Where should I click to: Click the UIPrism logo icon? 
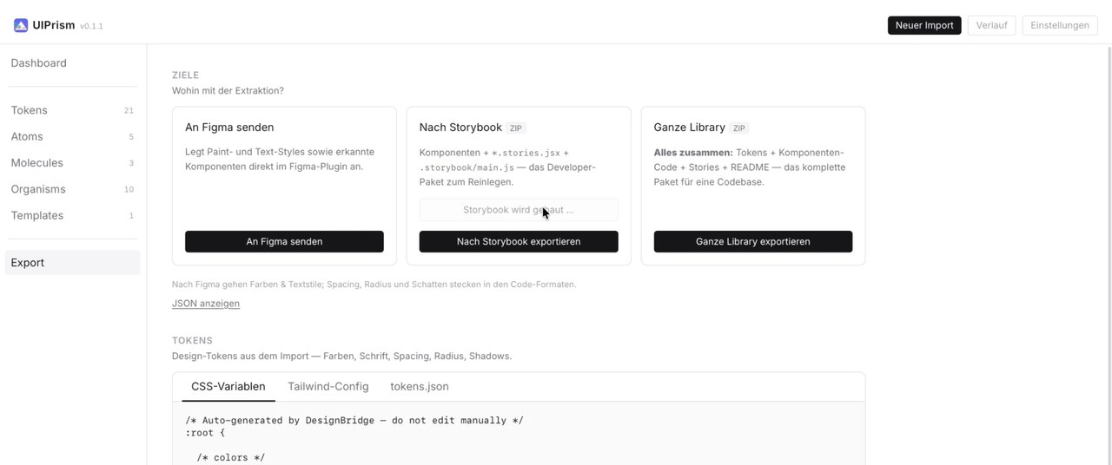[21, 25]
